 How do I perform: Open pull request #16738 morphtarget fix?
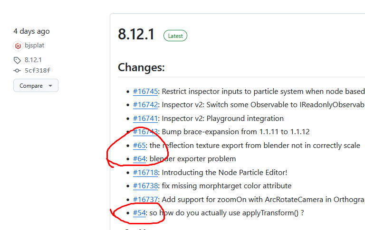[x=145, y=186]
